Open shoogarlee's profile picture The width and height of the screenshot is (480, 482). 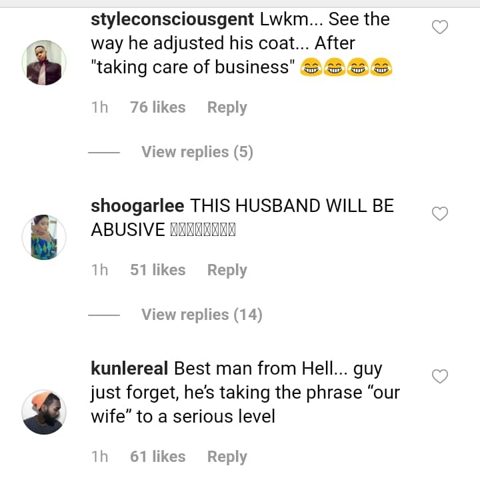[x=44, y=237]
